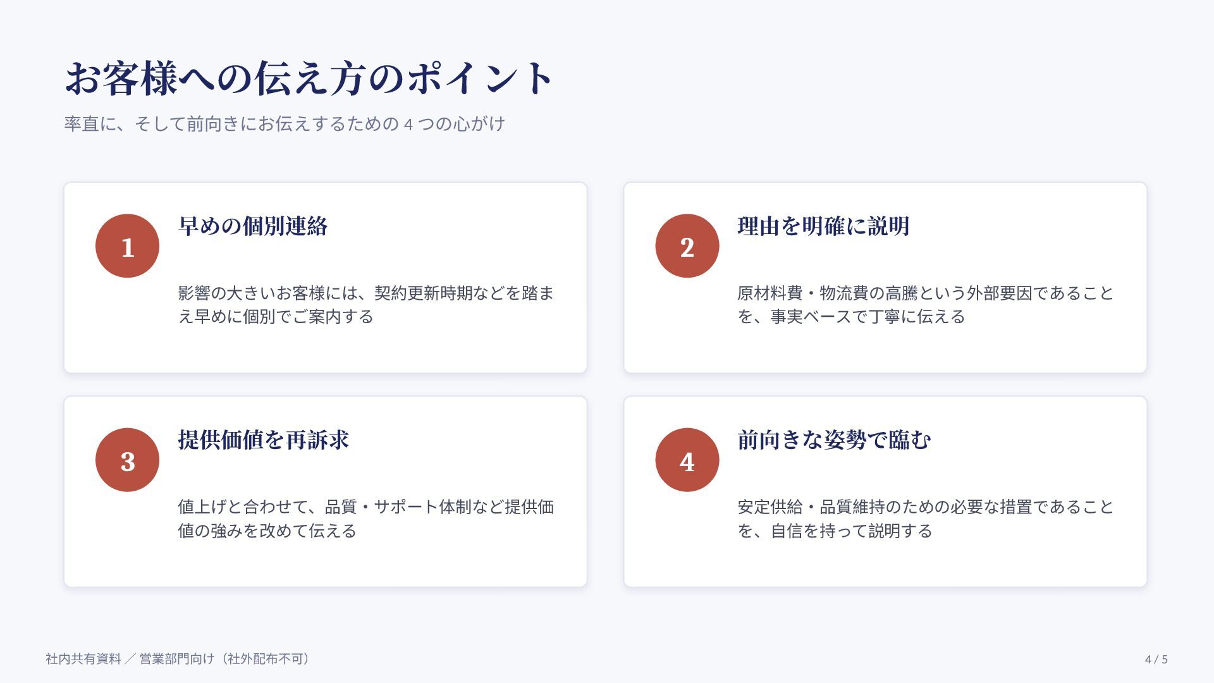Screen dimensions: 1214x683
Task: Click the page indicator 4 / 5
Action: [1156, 659]
